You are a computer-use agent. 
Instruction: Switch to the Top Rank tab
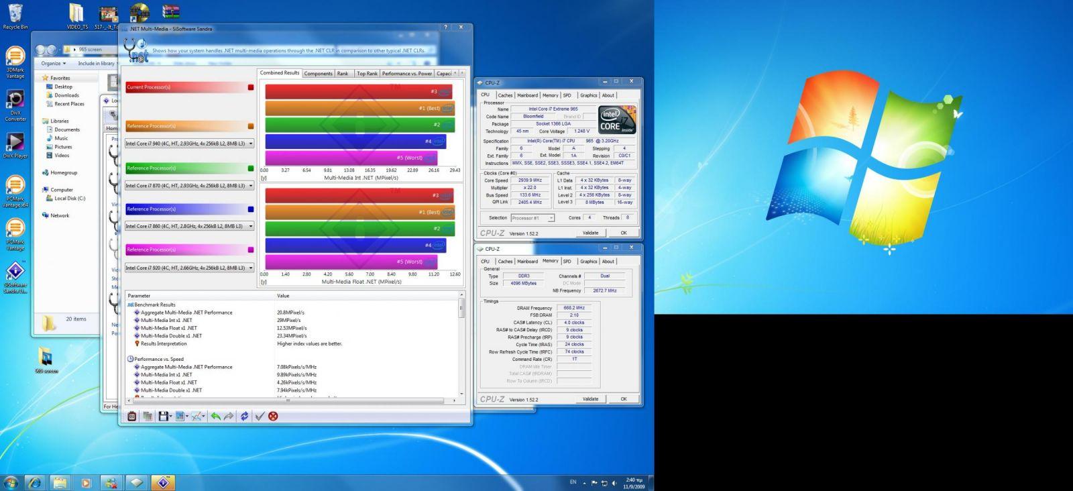click(367, 73)
